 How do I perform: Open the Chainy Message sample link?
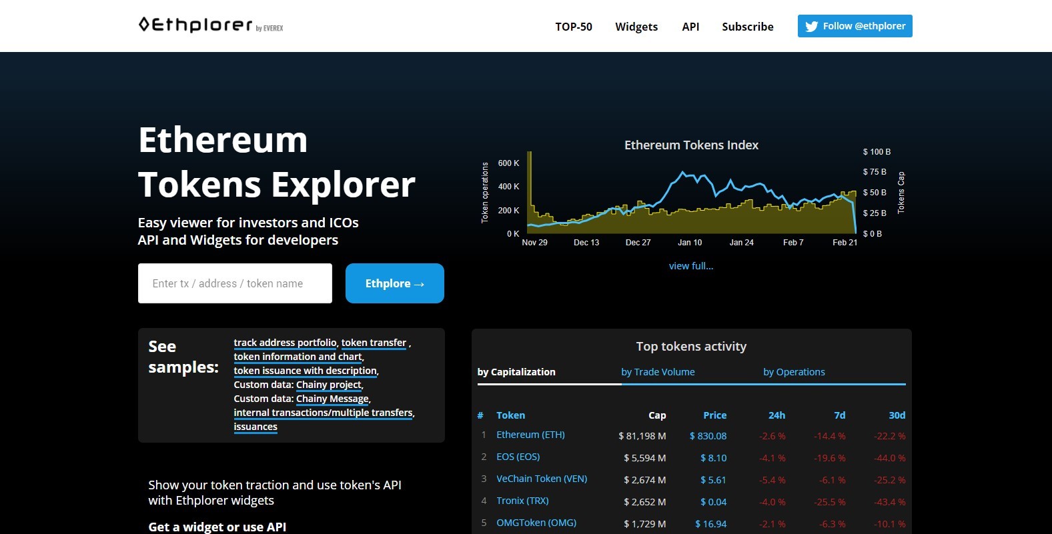coord(332,399)
